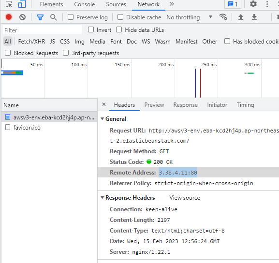
Task: Select the favicon.ico request row
Action: tap(49, 128)
